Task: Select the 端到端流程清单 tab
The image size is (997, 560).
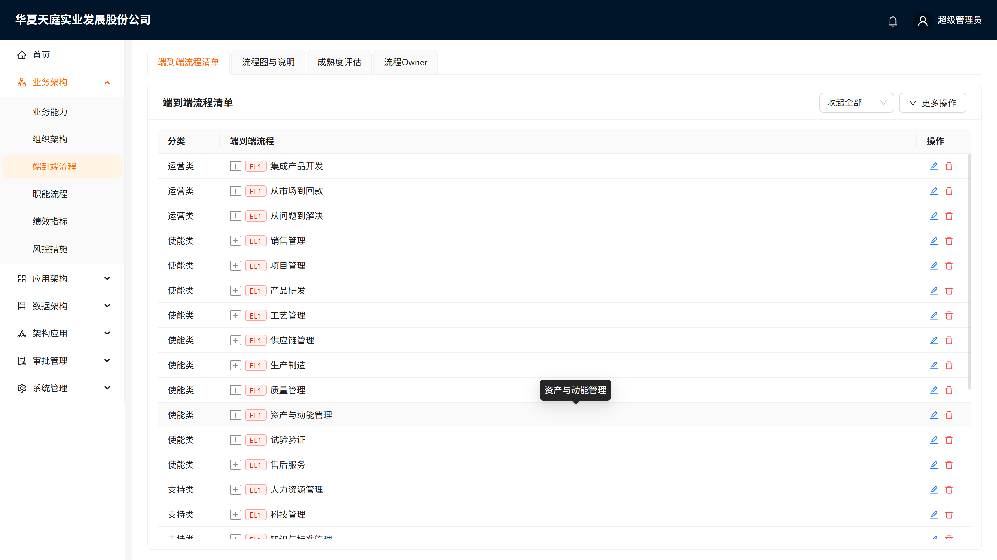Action: click(188, 62)
